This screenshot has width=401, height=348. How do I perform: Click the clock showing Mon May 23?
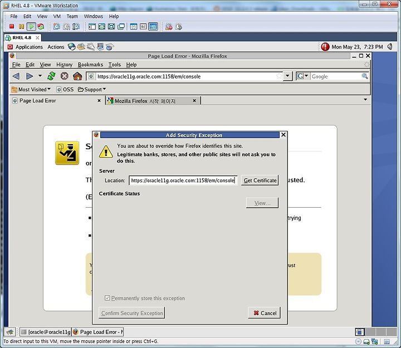tap(357, 47)
